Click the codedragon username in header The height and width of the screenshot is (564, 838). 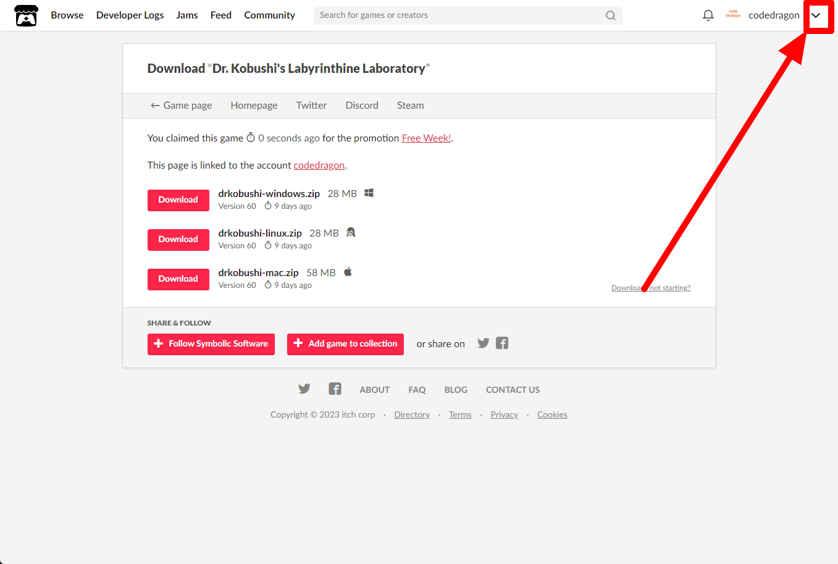pos(774,15)
